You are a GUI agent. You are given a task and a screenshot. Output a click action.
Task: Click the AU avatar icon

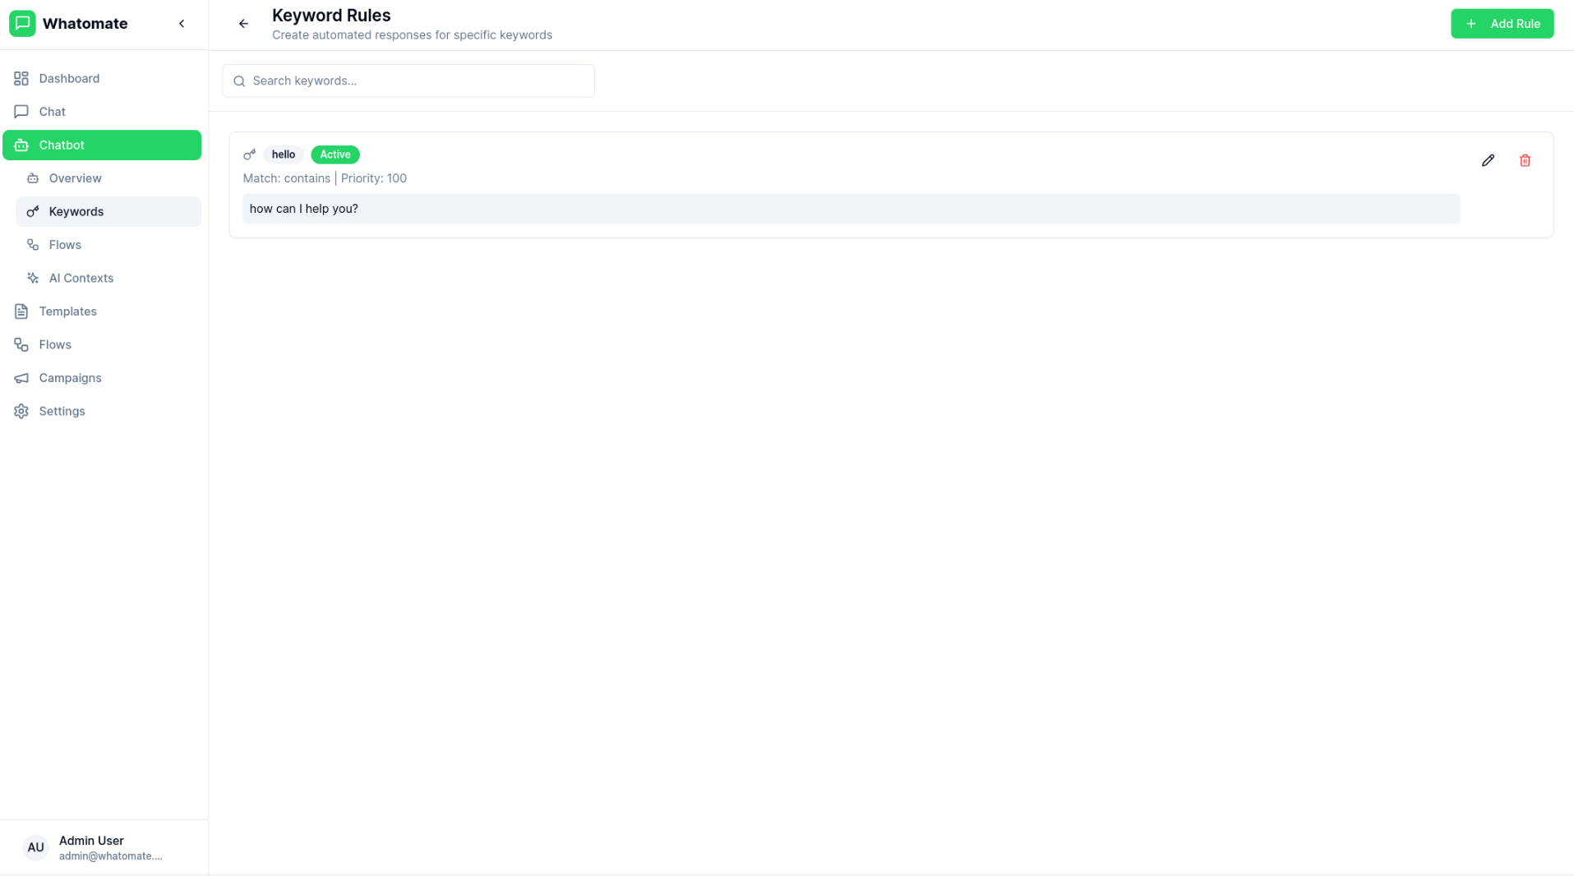(x=35, y=847)
